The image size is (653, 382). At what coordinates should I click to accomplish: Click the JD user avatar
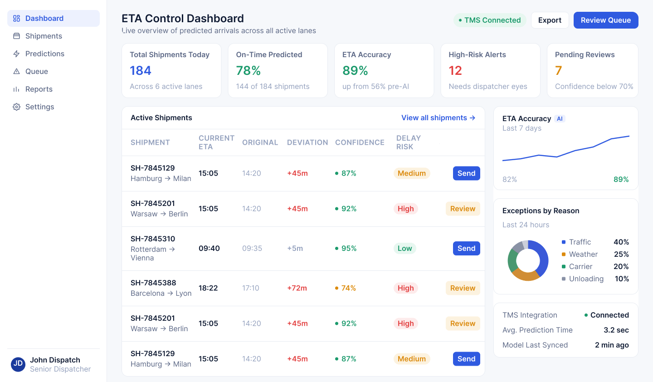pyautogui.click(x=18, y=364)
